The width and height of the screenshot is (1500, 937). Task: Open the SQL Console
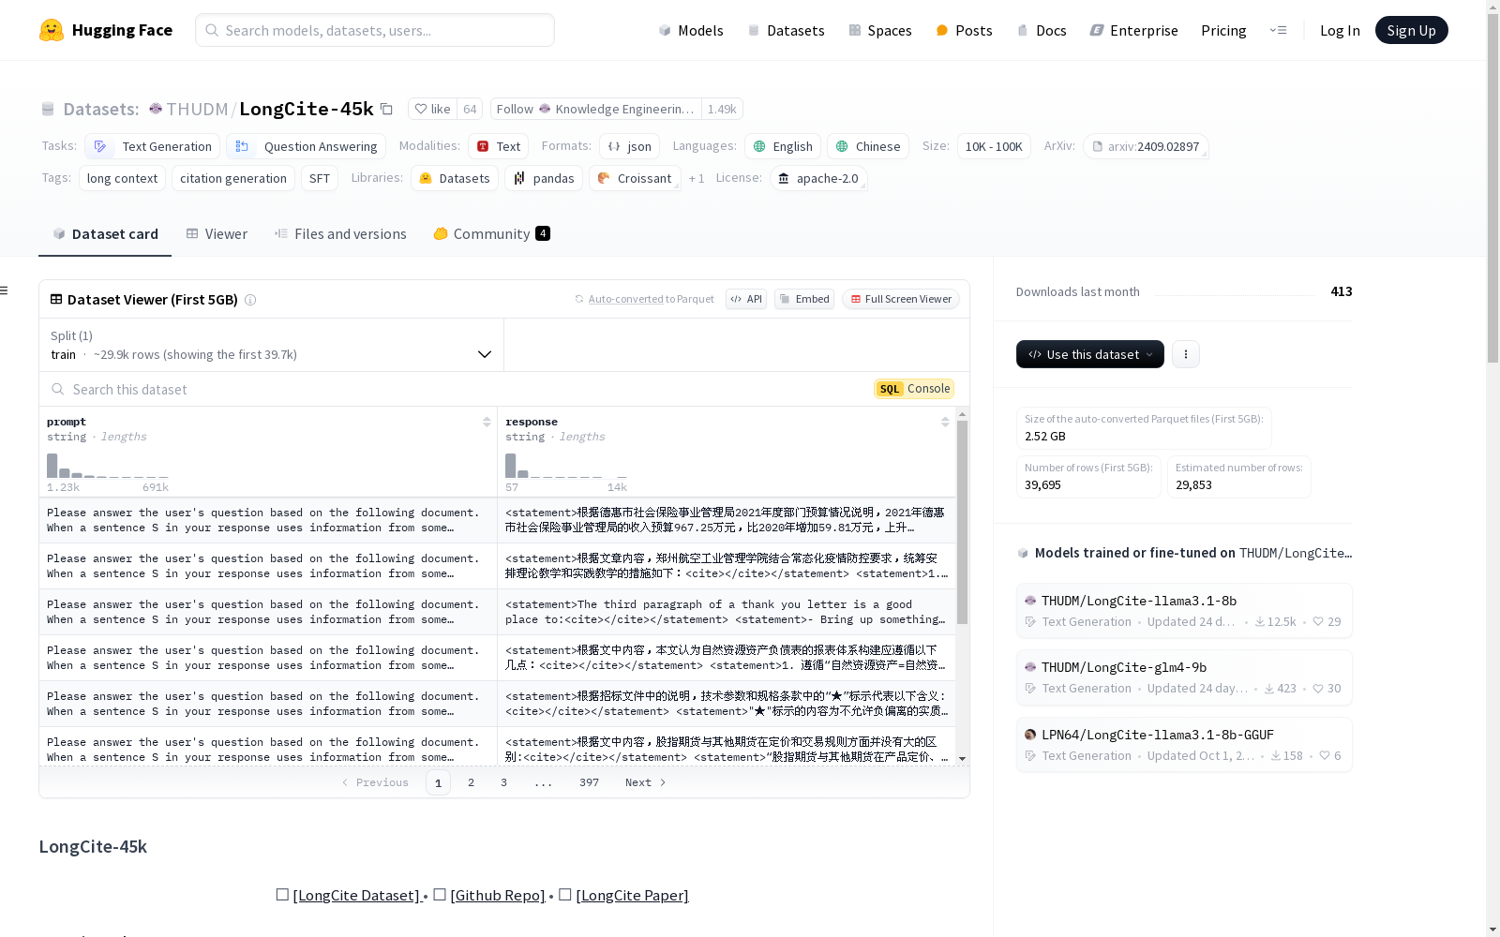[914, 389]
